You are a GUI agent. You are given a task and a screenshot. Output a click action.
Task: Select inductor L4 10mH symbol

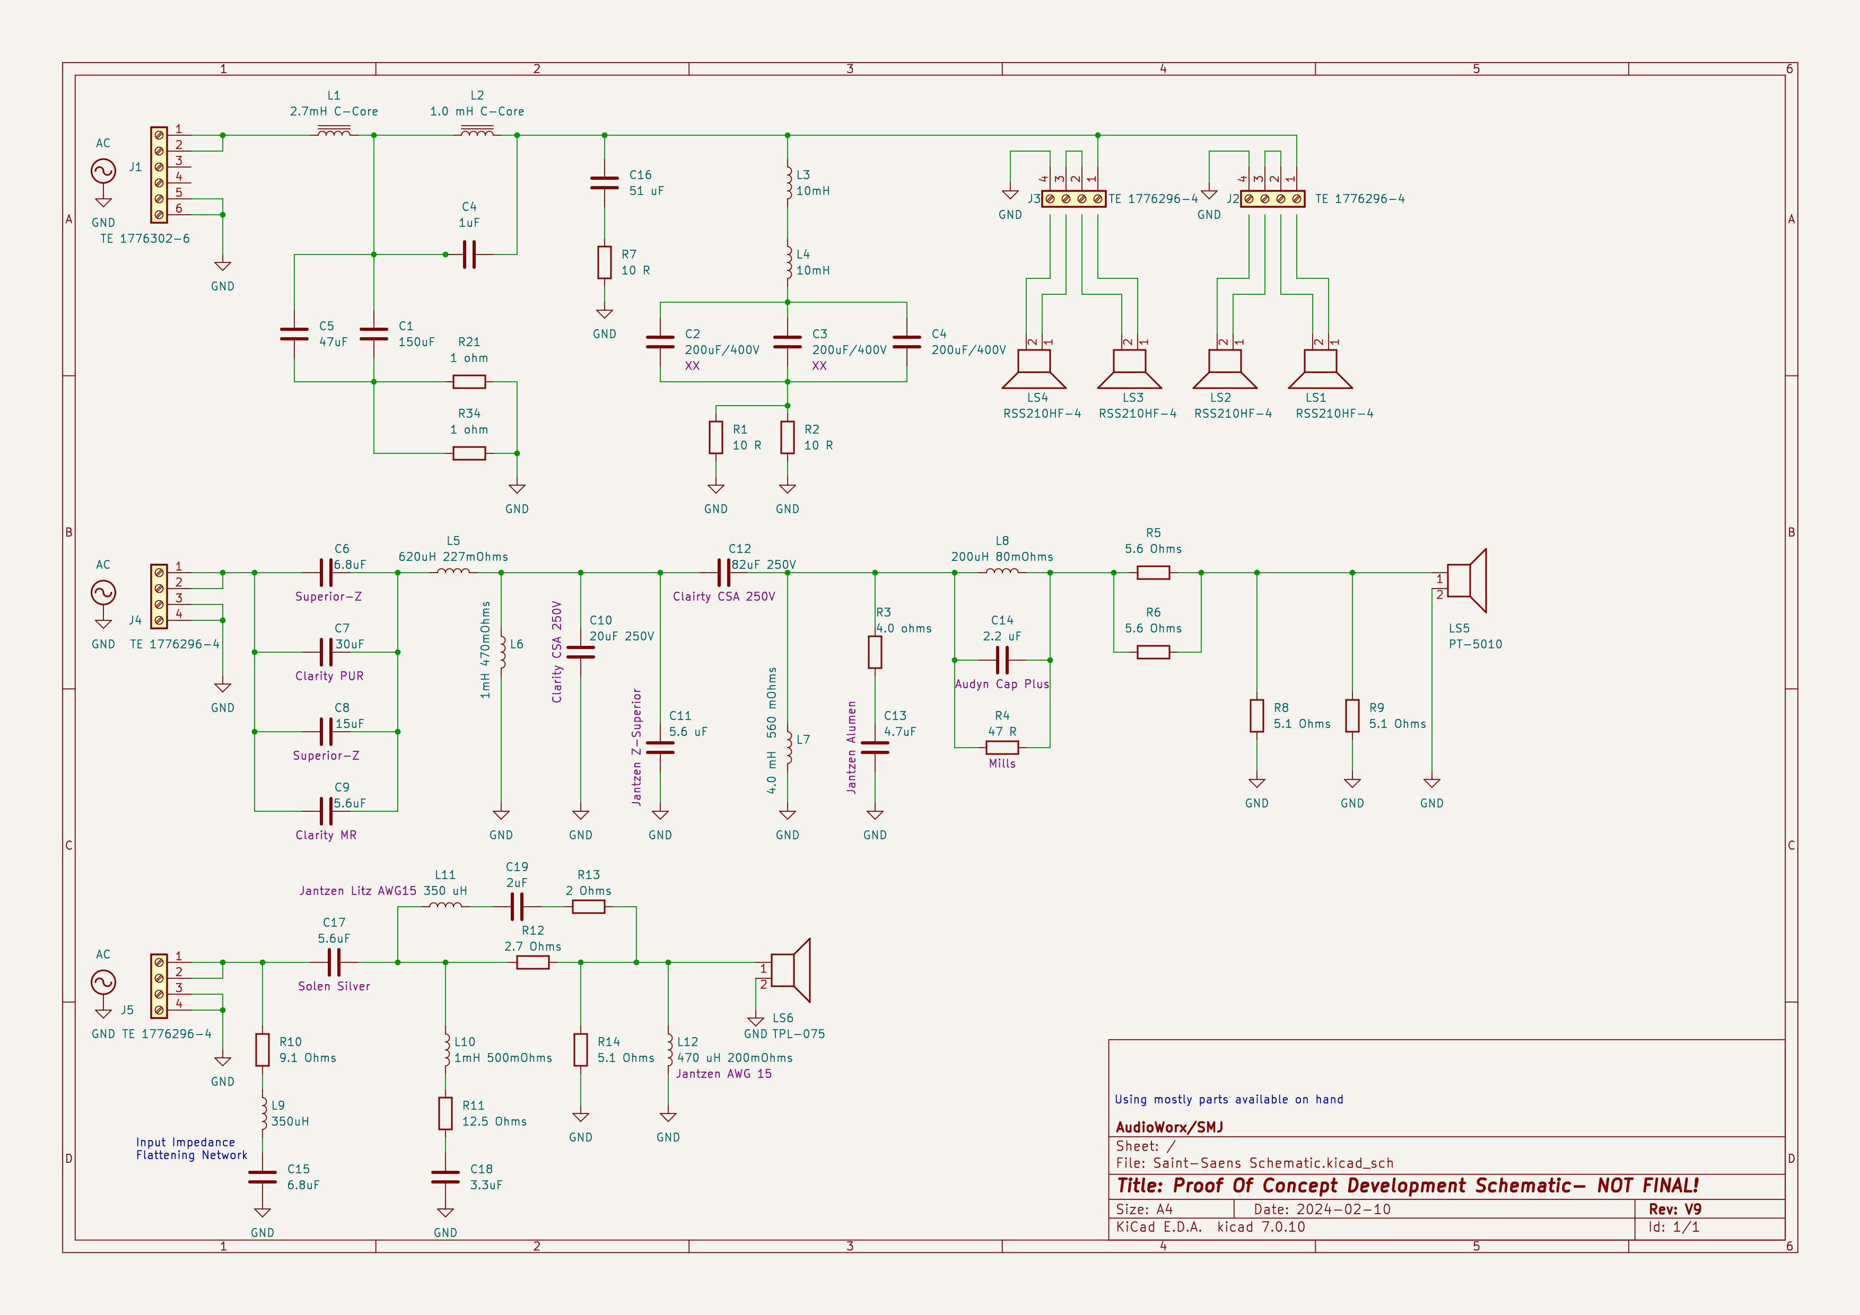click(x=788, y=262)
